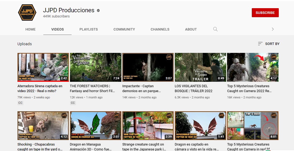Open the demonios en parque 3:07 thumbnail
294x151 pixels.
pyautogui.click(x=148, y=67)
